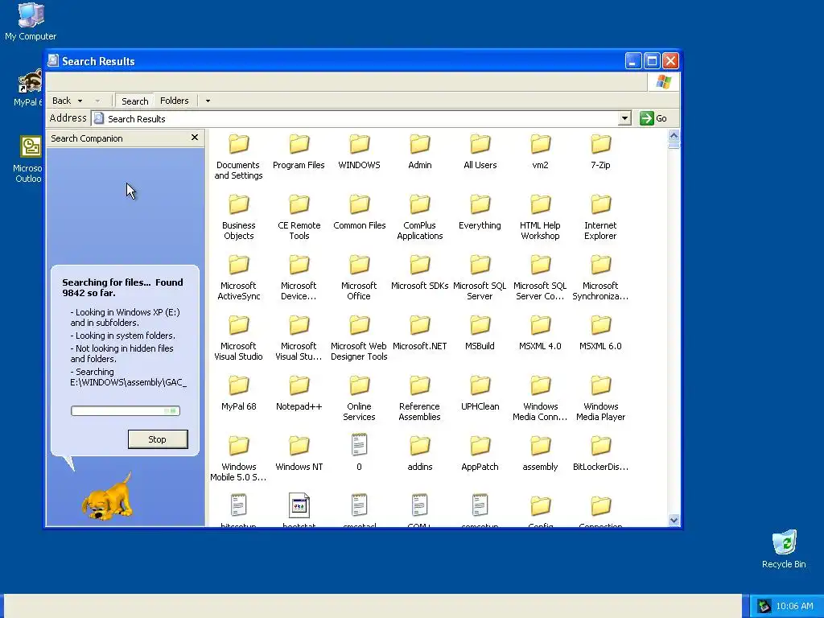Click the animated search dog character
Screen dimensions: 824x618
[108, 496]
